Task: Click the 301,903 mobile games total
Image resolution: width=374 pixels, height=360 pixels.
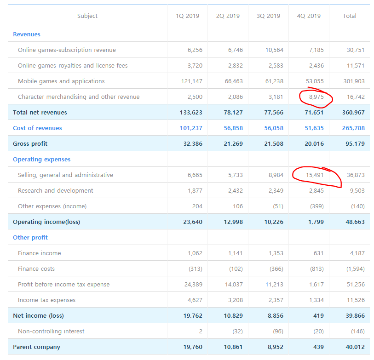Action: 354,81
